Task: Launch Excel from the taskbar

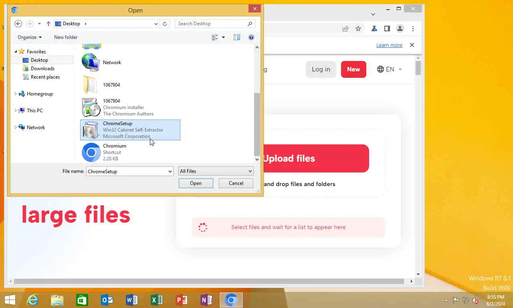Action: pyautogui.click(x=157, y=300)
